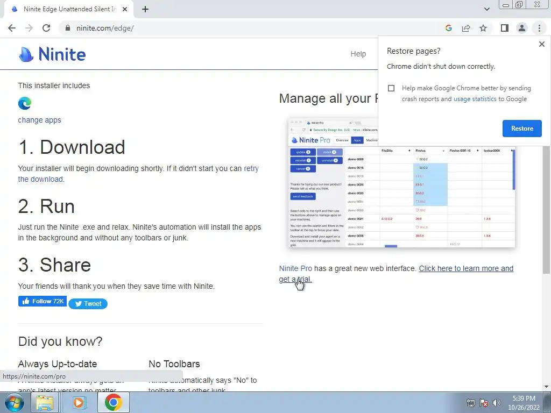Click the "Always Up-to-date" heading

click(57, 364)
